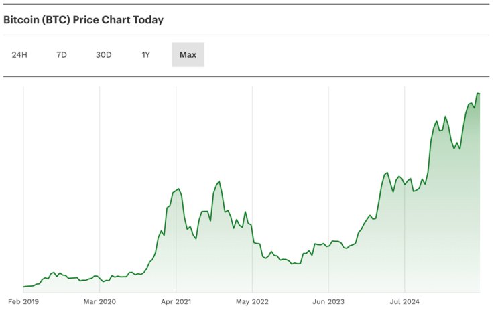This screenshot has height=310, width=496.
Task: Click the latest price peak at the chart's right end
Action: [478, 94]
